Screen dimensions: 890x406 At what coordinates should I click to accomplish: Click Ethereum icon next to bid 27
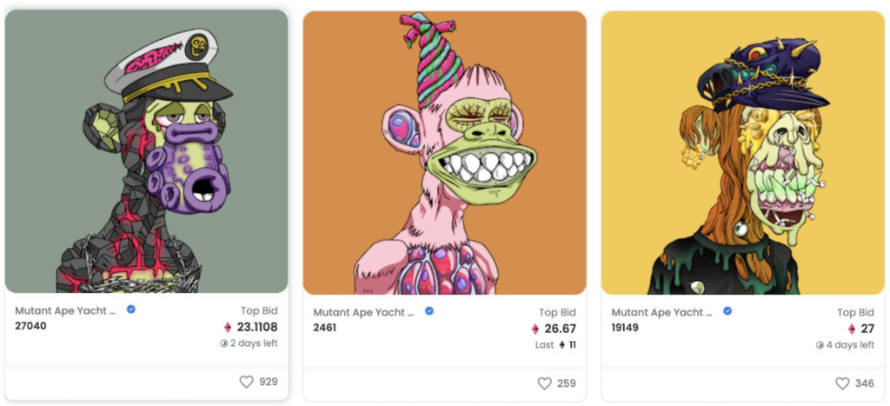[852, 329]
